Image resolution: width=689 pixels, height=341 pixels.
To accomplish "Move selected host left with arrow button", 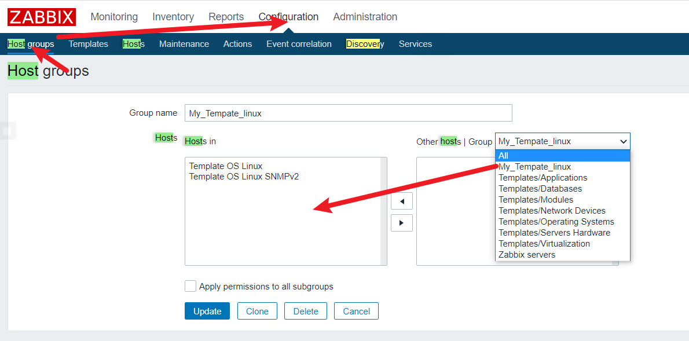I will 402,201.
